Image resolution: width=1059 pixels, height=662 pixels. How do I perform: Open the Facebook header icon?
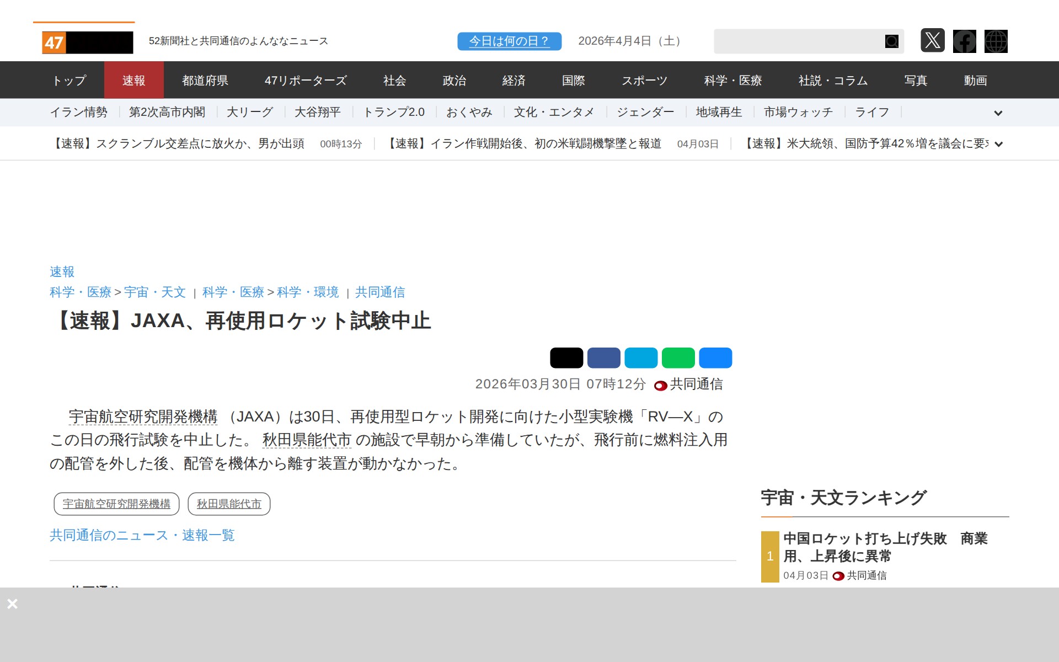[x=964, y=41]
